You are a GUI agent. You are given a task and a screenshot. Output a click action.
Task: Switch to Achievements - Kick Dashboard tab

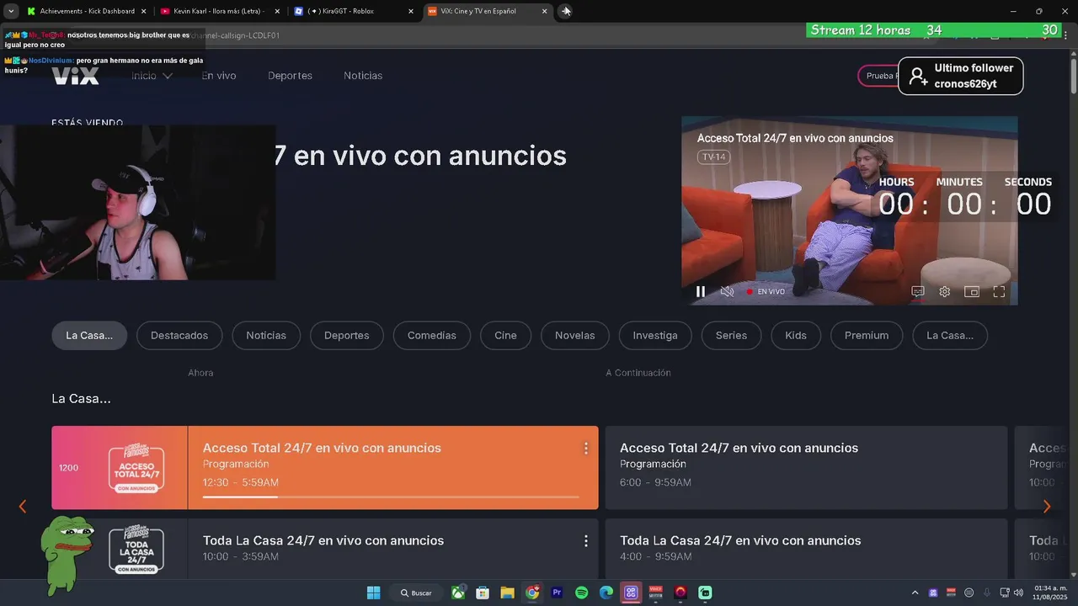[x=87, y=11]
